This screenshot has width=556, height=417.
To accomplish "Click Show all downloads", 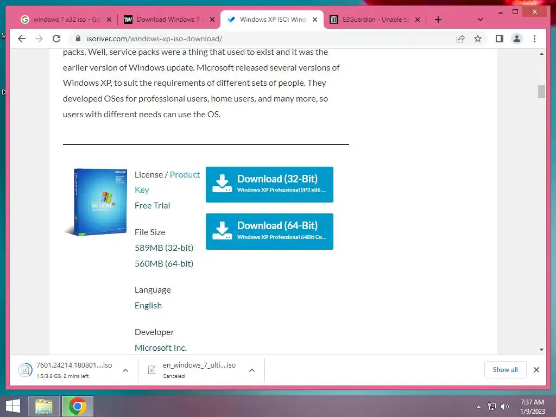I will 506,369.
